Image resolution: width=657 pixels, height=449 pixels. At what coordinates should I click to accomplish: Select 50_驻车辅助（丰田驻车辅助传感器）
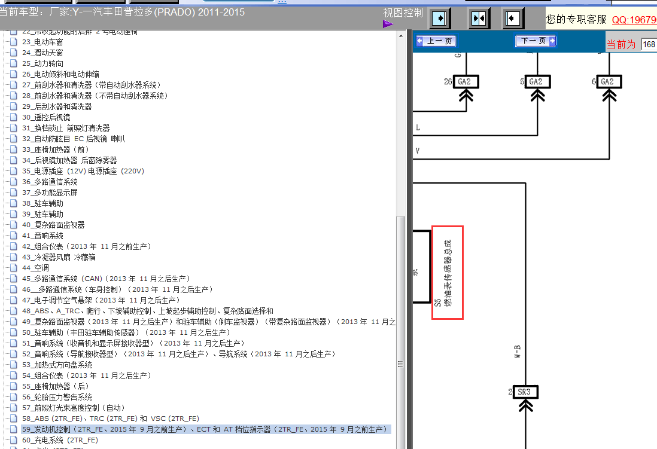[126, 332]
